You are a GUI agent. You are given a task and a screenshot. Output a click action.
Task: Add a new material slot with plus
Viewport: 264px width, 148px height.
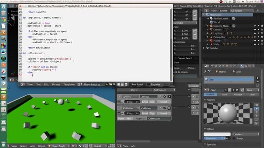coord(257,78)
